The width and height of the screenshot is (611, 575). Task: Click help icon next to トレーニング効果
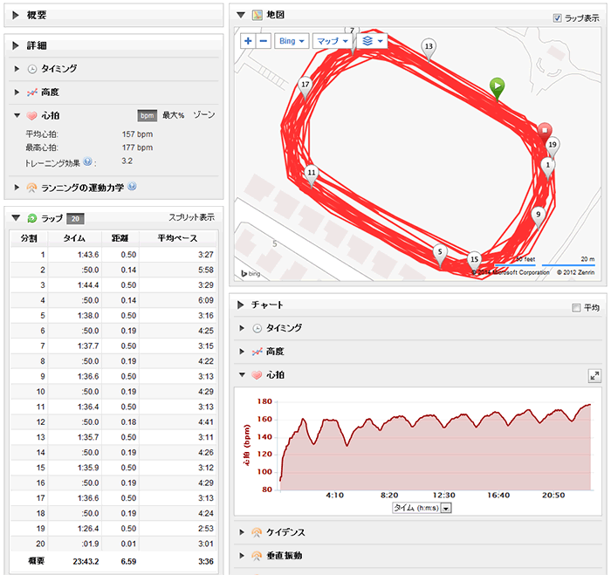88,161
